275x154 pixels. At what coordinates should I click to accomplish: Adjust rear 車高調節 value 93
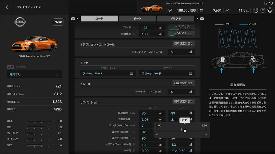[181, 113]
